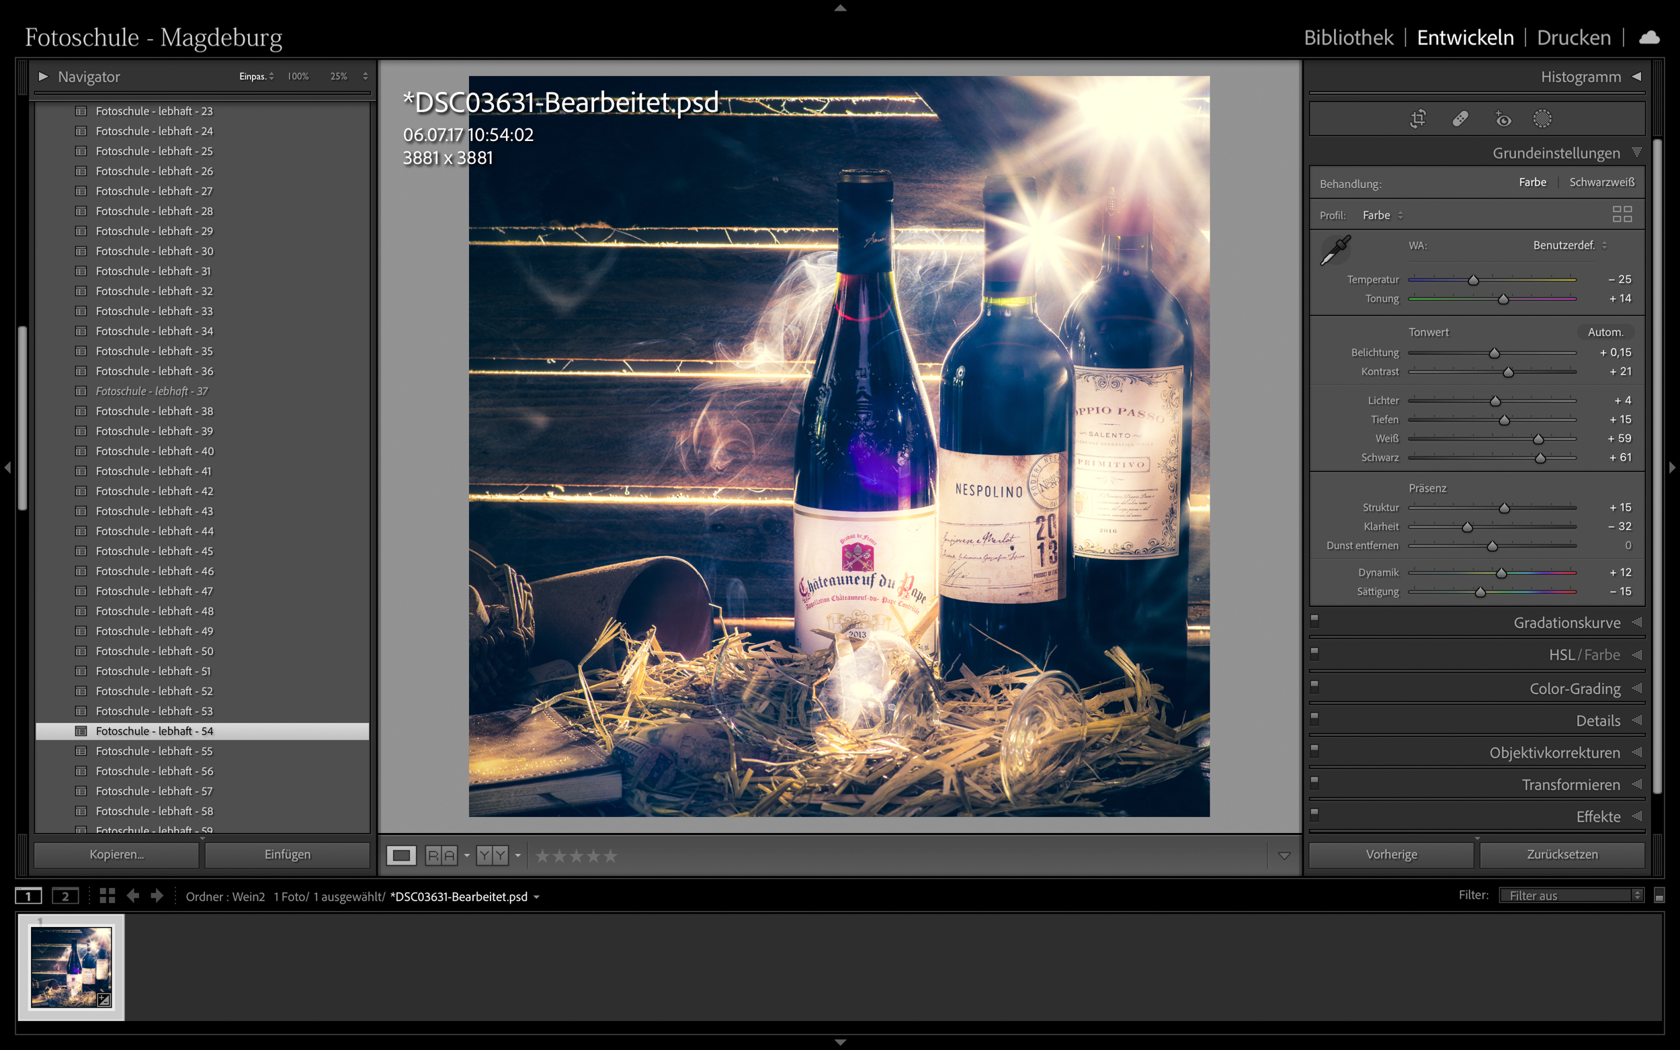
Task: Toggle the filter lock switch
Action: coord(1659,896)
